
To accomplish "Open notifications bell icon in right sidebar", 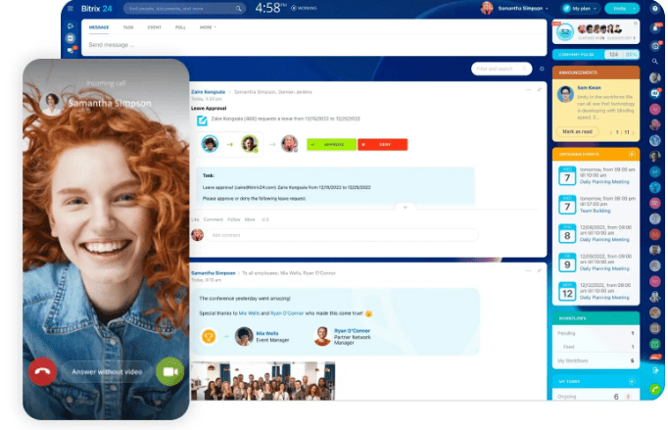I will pos(655,28).
